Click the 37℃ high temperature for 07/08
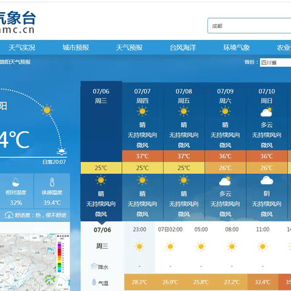The height and width of the screenshot is (291, 291). tap(184, 156)
